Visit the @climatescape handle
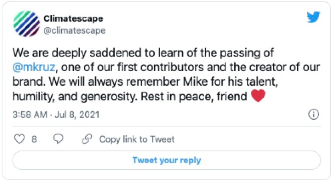 click(x=74, y=31)
